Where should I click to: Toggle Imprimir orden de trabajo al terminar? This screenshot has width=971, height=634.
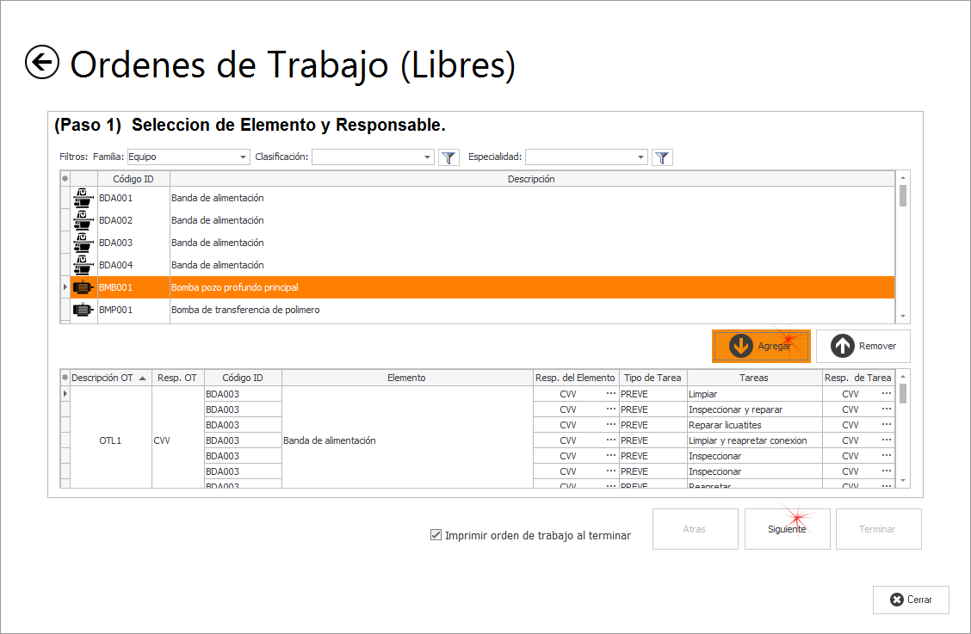(436, 535)
